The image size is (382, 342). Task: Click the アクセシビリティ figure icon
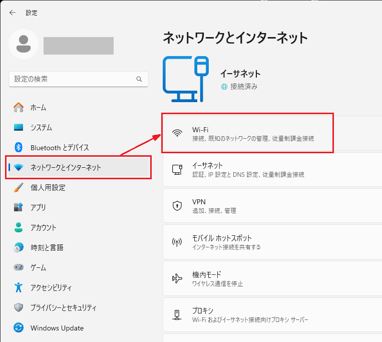(19, 287)
